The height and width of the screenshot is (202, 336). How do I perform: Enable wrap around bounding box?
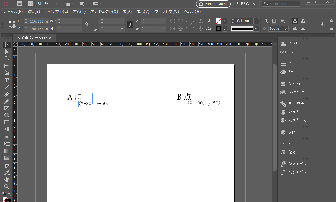303,21
